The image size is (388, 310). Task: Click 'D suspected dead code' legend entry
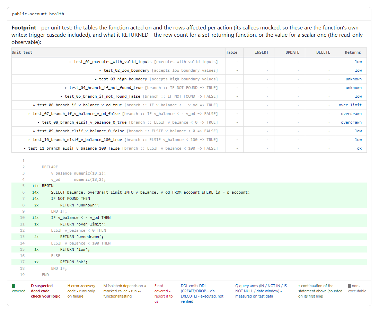point(45,291)
